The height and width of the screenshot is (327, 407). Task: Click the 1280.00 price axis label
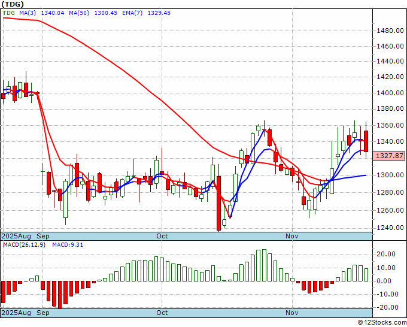point(390,192)
